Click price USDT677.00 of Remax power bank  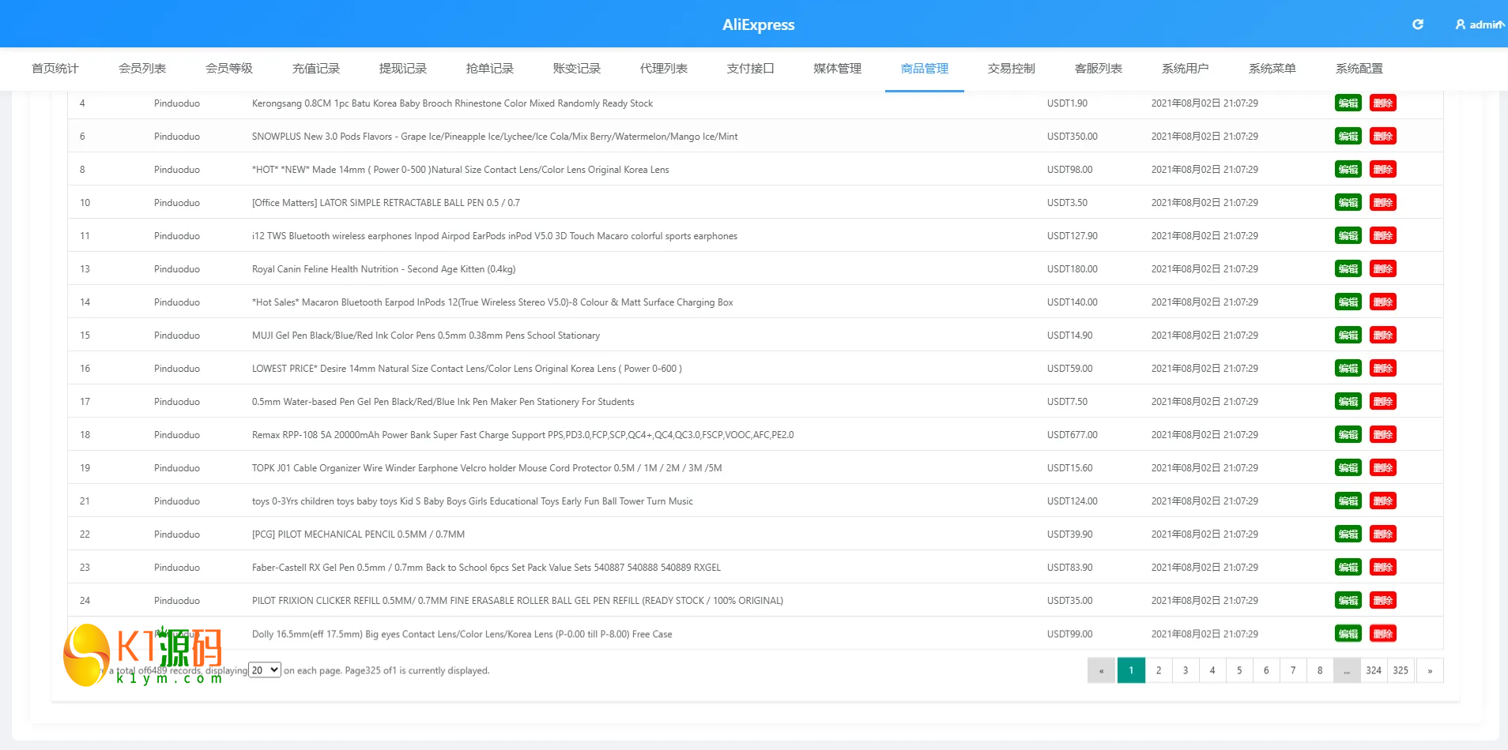(x=1073, y=435)
